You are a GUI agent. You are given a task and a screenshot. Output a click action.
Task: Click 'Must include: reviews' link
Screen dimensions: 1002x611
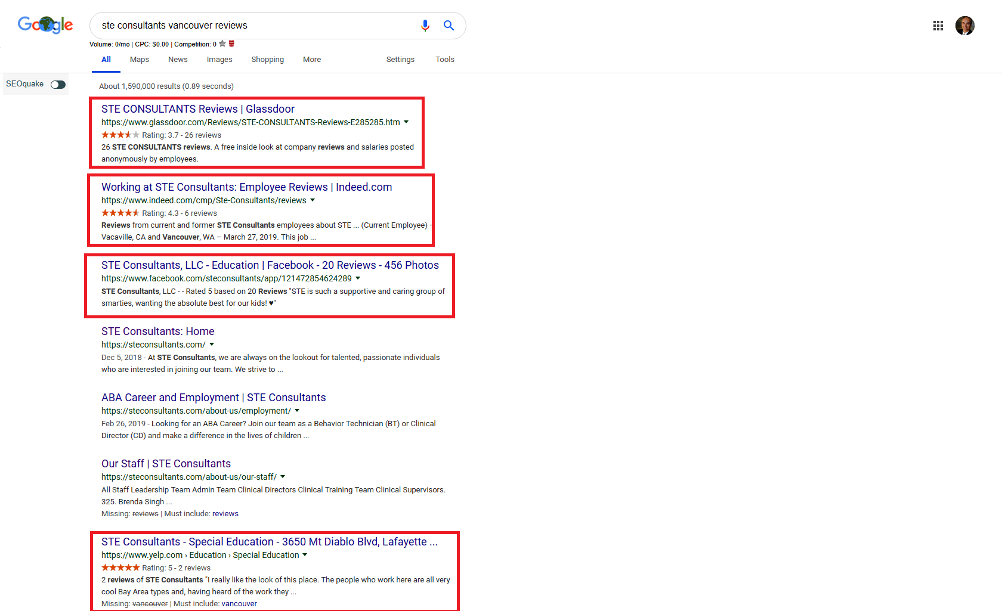[x=225, y=514]
